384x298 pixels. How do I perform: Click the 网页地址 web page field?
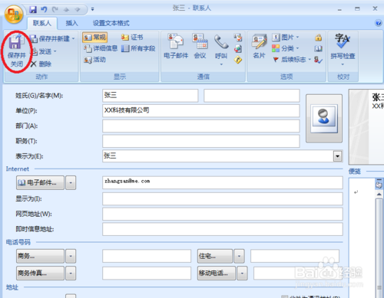pos(223,214)
